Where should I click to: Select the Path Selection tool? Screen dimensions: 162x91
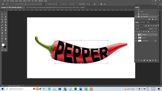[x=6, y=36]
